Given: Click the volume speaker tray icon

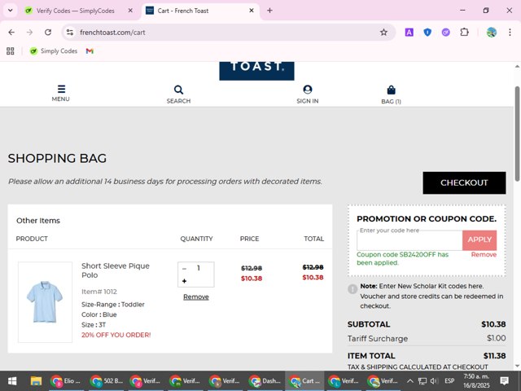Looking at the screenshot, I should point(434,381).
